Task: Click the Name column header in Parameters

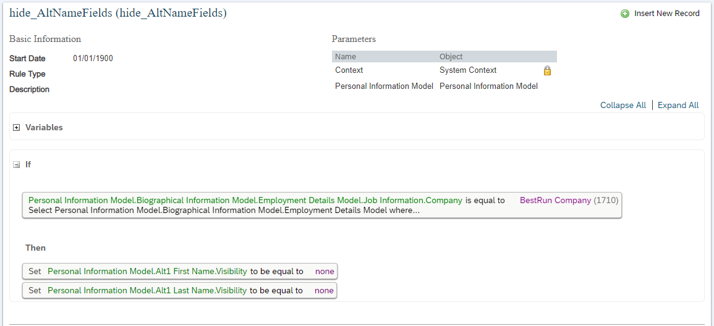Action: coord(346,57)
